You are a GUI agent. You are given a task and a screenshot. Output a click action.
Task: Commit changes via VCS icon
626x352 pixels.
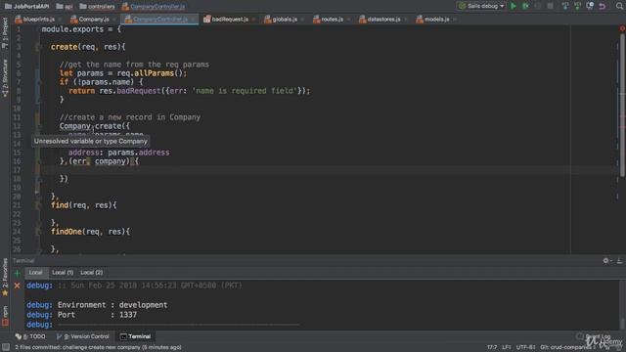[577, 6]
